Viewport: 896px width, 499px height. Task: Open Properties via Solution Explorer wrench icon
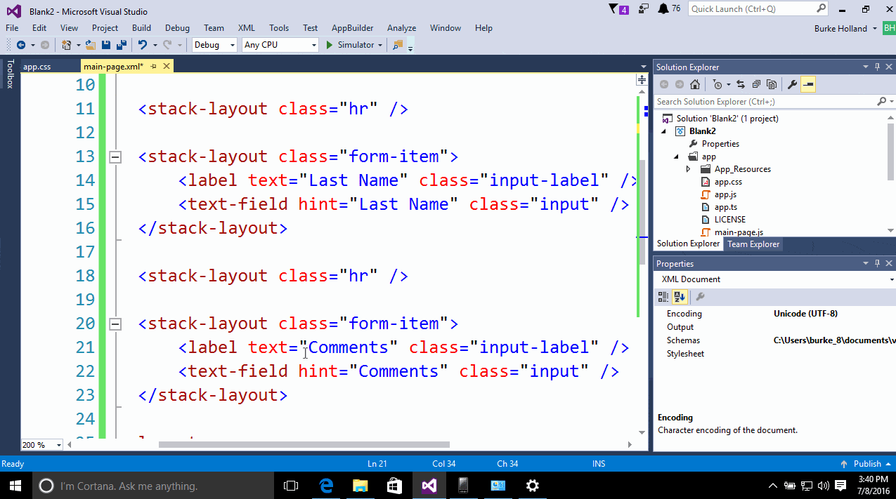[792, 84]
